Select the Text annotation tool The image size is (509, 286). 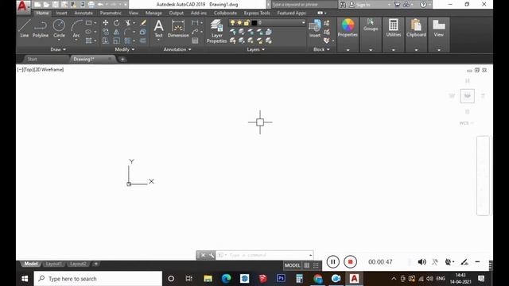158,29
